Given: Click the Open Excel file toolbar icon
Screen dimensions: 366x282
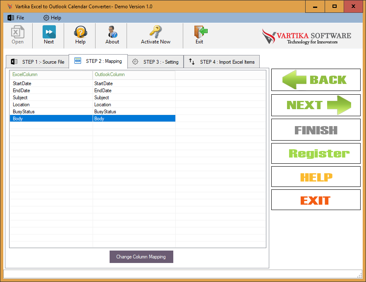Looking at the screenshot, I should coord(17,32).
